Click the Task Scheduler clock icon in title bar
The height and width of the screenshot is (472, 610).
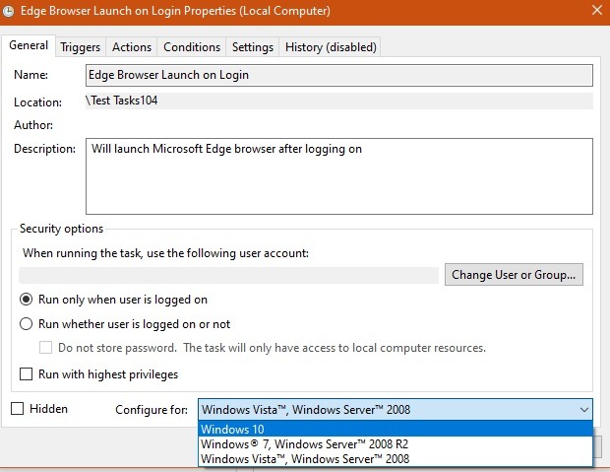[8, 11]
